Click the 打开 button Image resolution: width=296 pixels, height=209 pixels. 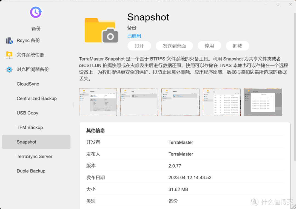pyautogui.click(x=139, y=46)
